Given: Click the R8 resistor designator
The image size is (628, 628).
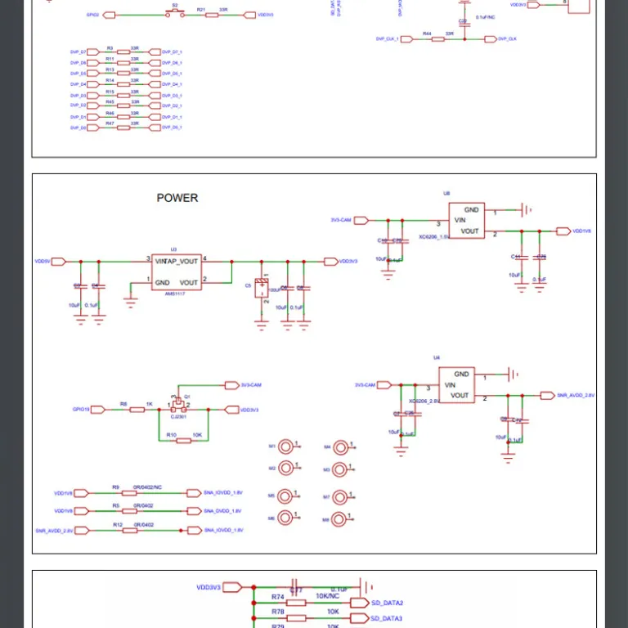Looking at the screenshot, I should [123, 405].
